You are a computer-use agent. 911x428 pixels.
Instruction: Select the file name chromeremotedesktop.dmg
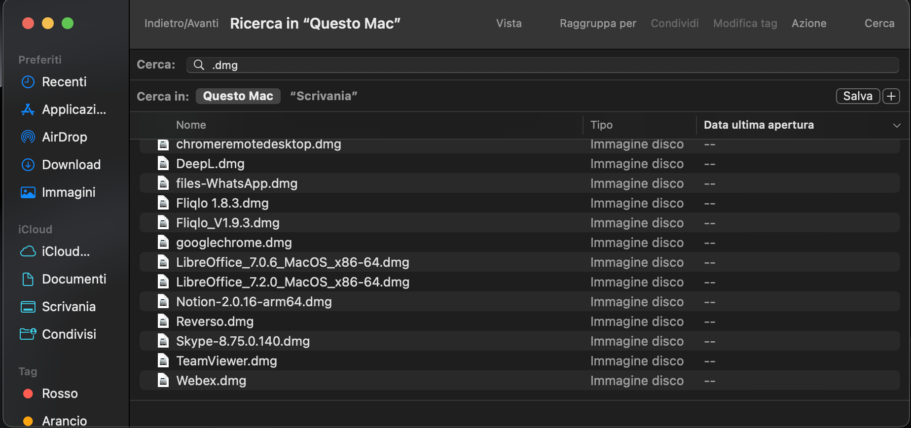[258, 144]
